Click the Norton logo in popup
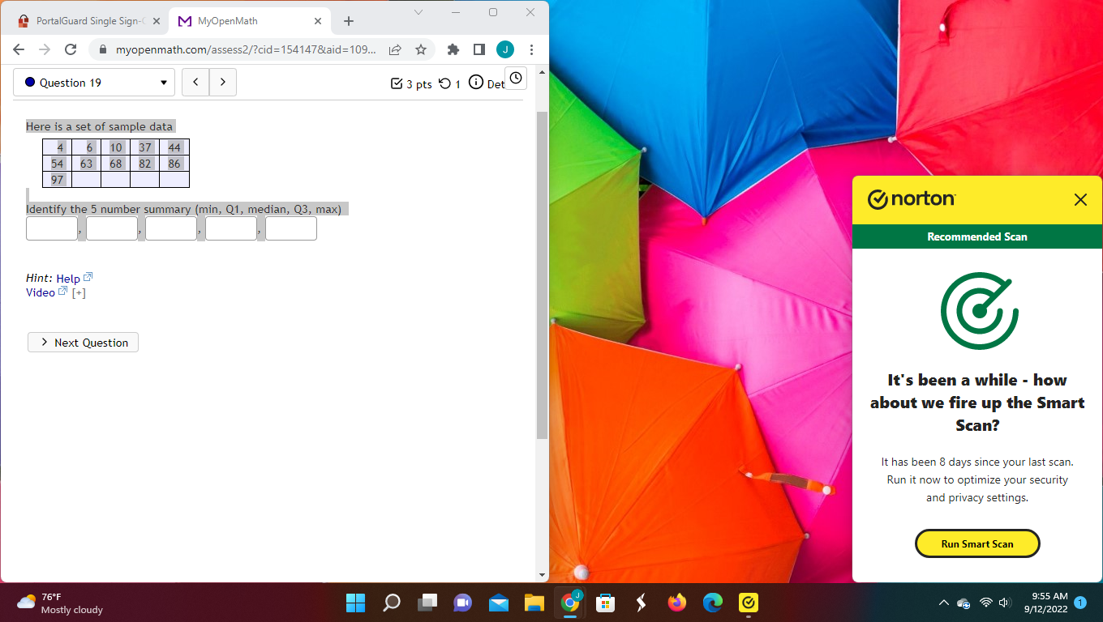The height and width of the screenshot is (622, 1103). (x=912, y=199)
